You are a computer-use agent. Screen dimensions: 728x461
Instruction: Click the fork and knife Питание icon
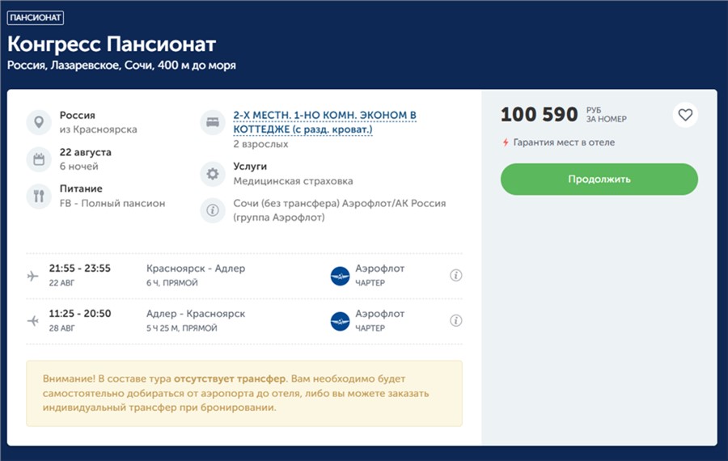38,197
